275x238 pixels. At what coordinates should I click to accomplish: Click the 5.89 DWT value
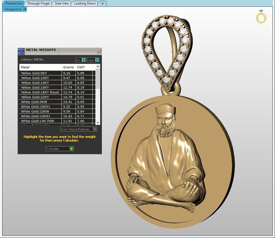tap(81, 73)
